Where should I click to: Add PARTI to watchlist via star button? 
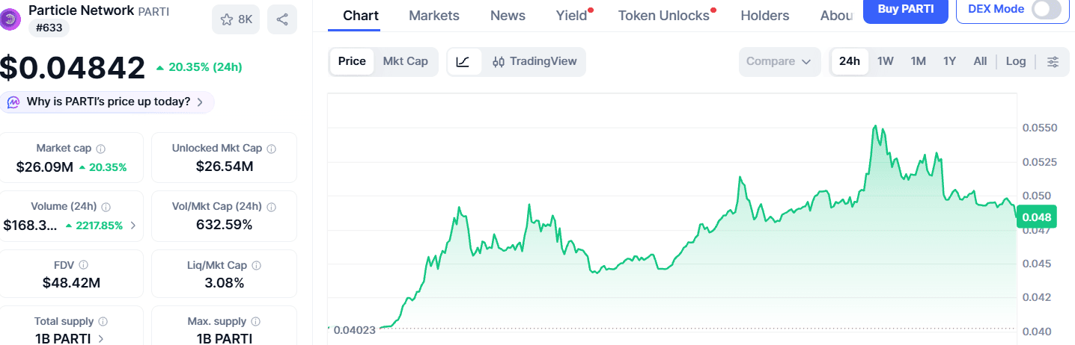pos(236,19)
